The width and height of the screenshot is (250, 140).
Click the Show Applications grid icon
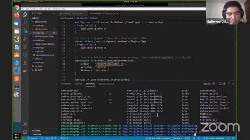pos(17,136)
